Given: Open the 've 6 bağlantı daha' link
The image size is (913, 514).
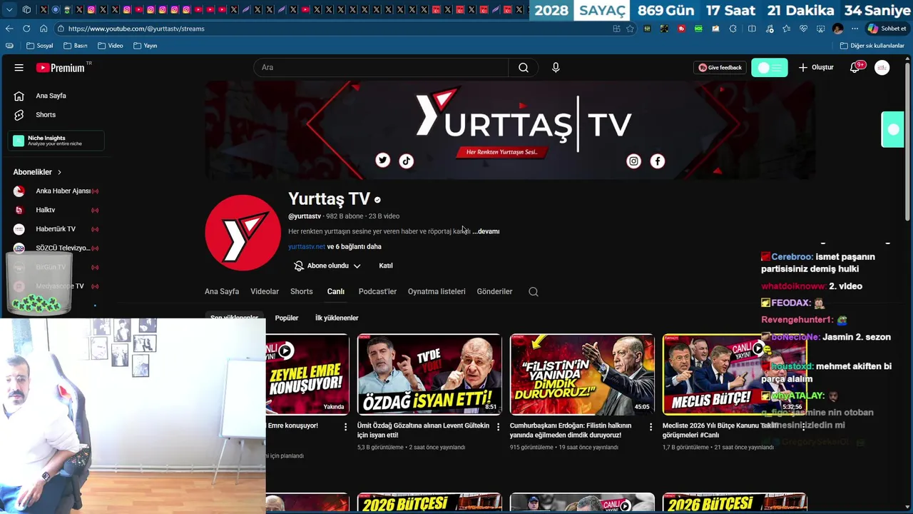Looking at the screenshot, I should 355,247.
